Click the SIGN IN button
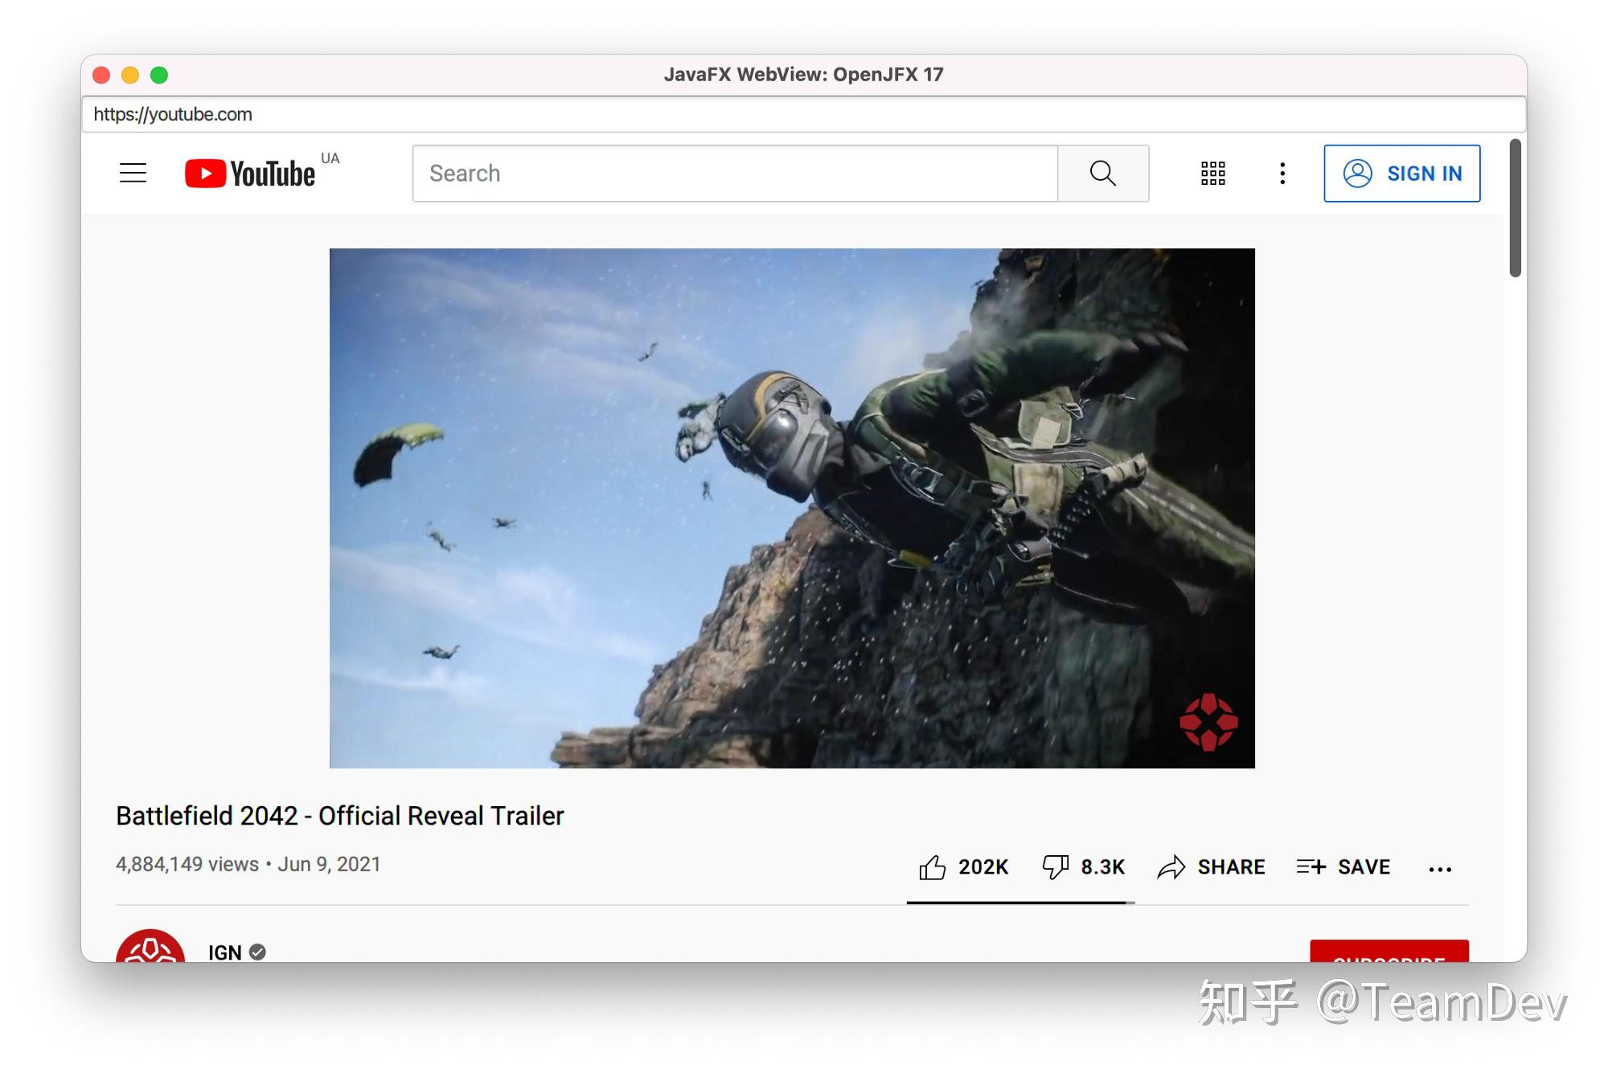The image size is (1608, 1069). pos(1402,173)
